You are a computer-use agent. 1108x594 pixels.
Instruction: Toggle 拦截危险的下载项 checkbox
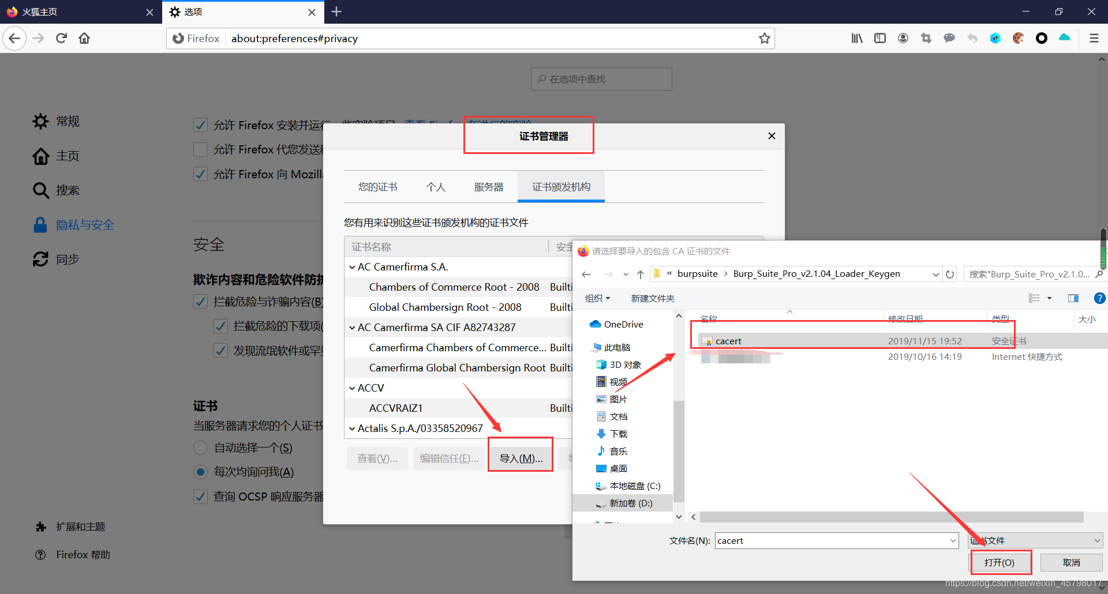point(220,326)
